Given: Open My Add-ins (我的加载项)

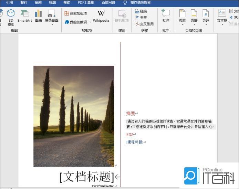Looking at the screenshot, I should (76, 22).
